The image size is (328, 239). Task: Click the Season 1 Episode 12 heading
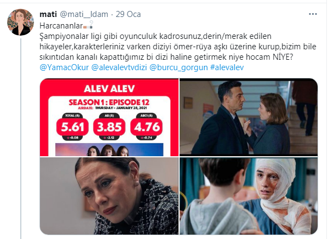(109, 102)
